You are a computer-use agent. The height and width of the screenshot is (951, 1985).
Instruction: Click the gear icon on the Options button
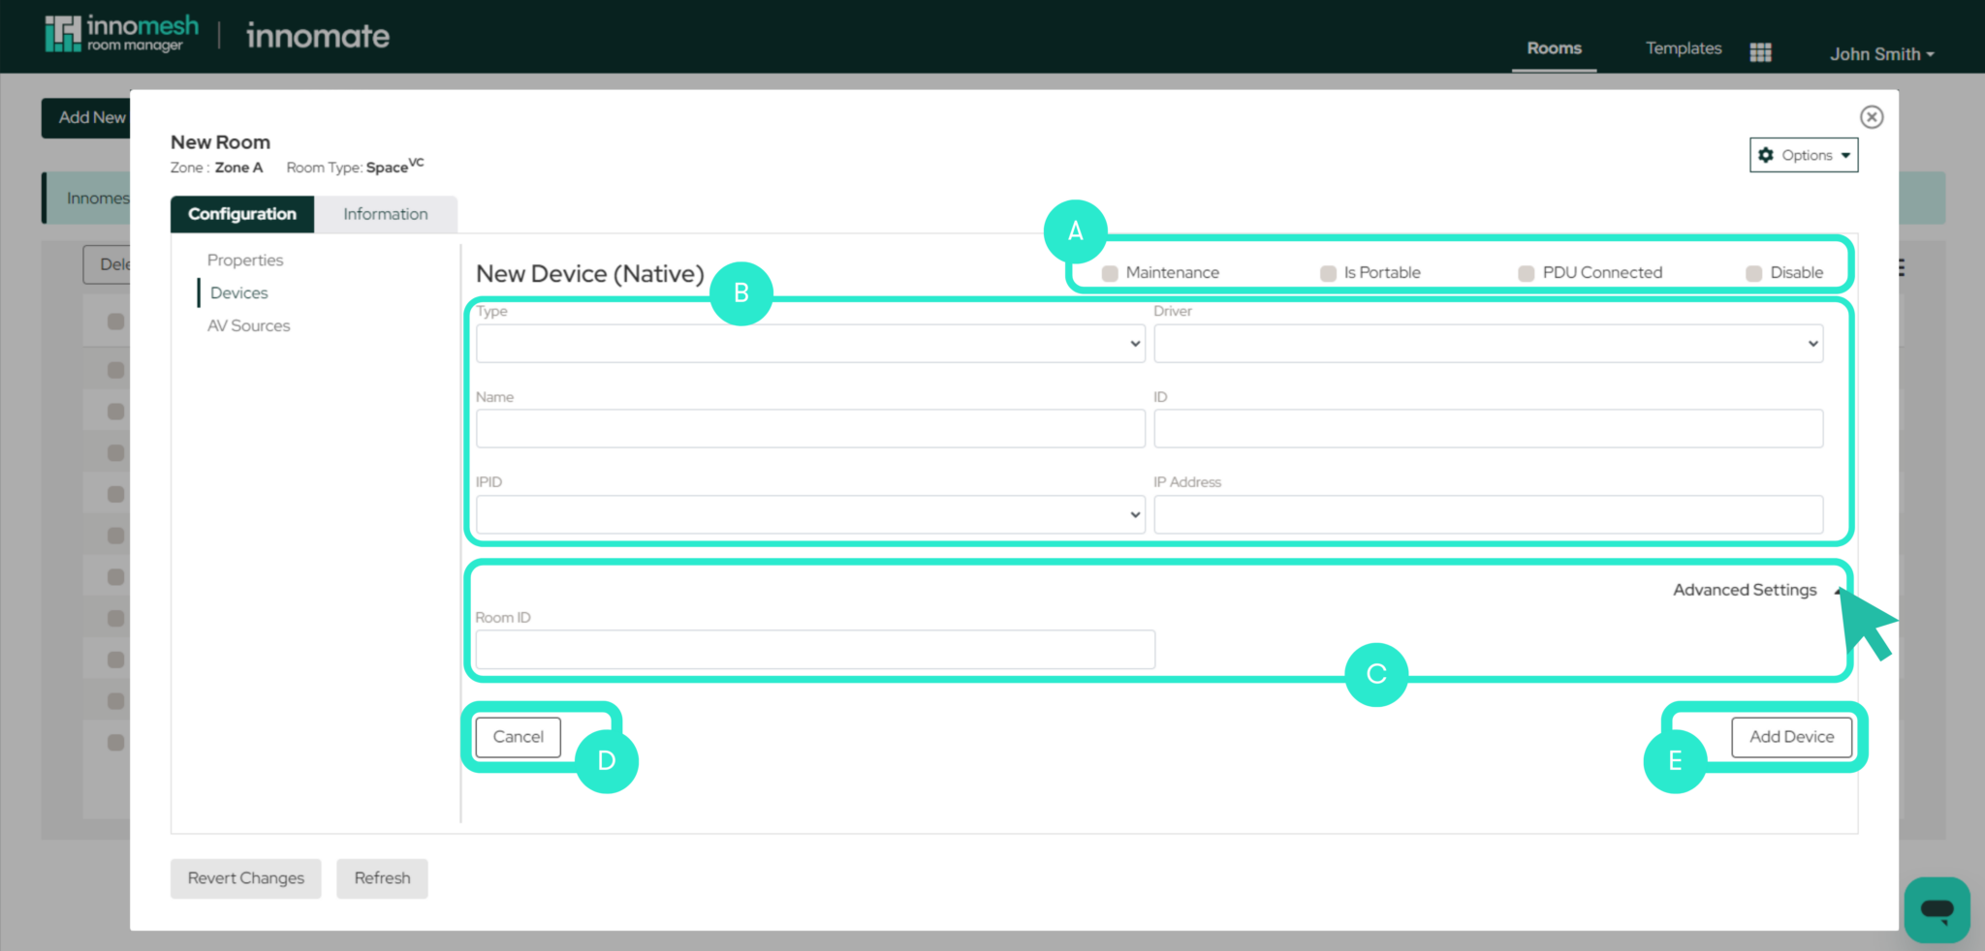(x=1768, y=154)
